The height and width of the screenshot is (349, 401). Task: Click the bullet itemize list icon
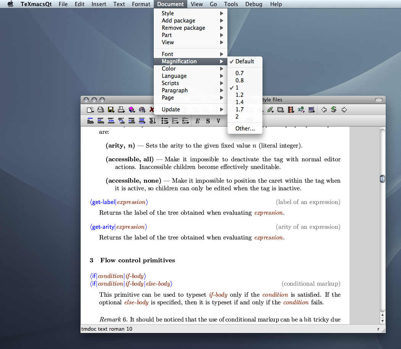(x=165, y=121)
